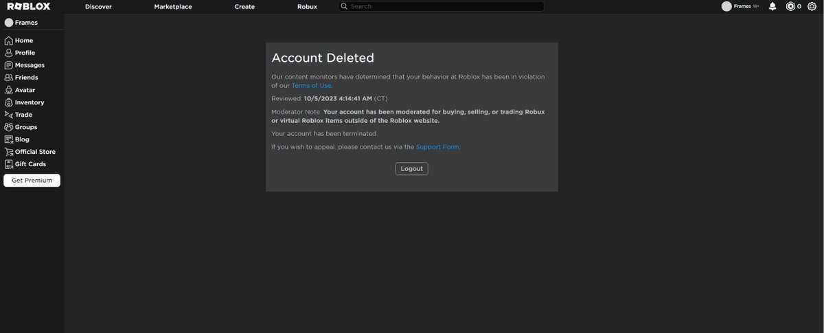Select the Avatar sidebar label
Screen dimensions: 824x333
(x=25, y=90)
